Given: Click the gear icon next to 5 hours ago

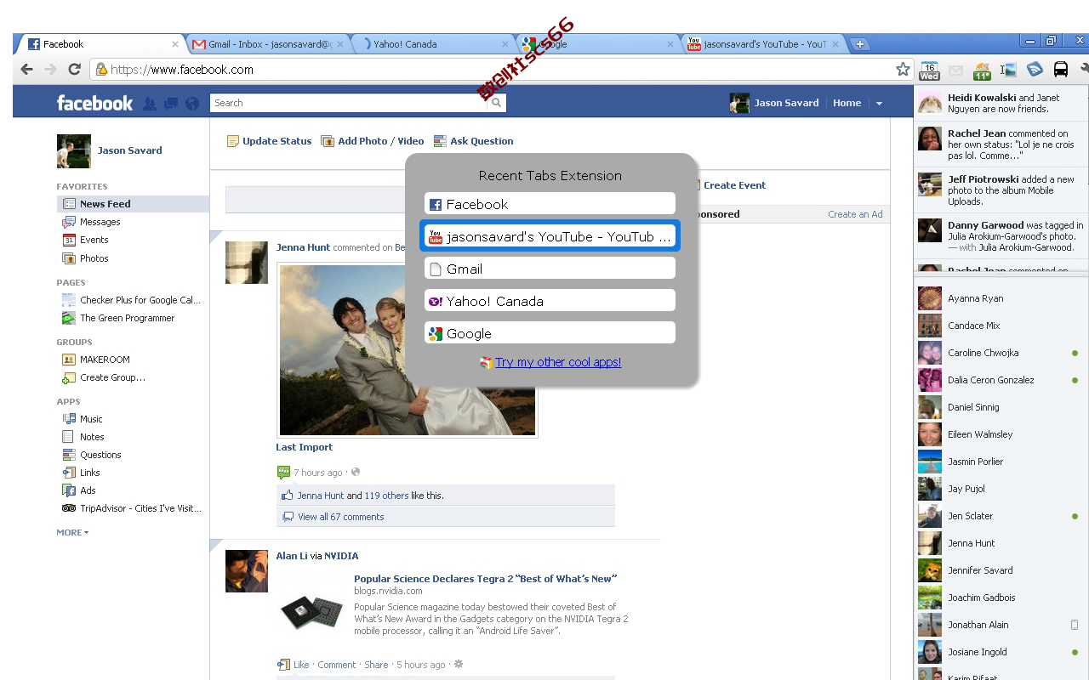Looking at the screenshot, I should click(x=459, y=665).
